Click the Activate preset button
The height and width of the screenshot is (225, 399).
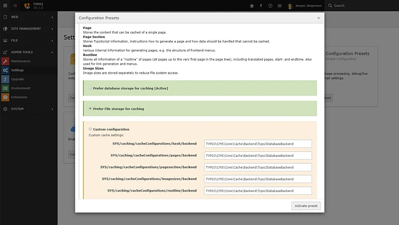click(306, 206)
